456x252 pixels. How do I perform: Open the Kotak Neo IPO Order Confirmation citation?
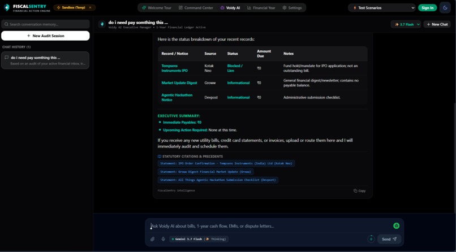tap(226, 163)
